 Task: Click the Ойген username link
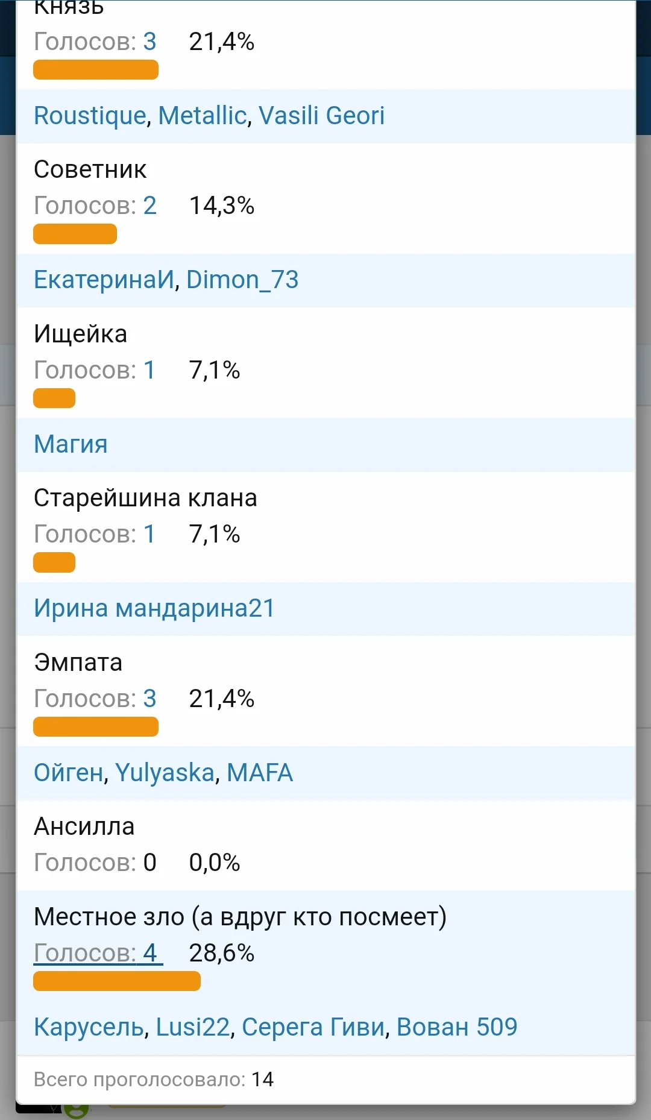69,773
